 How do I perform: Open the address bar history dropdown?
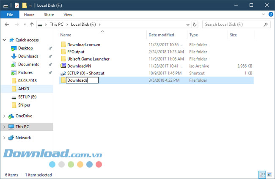[x=188, y=25]
